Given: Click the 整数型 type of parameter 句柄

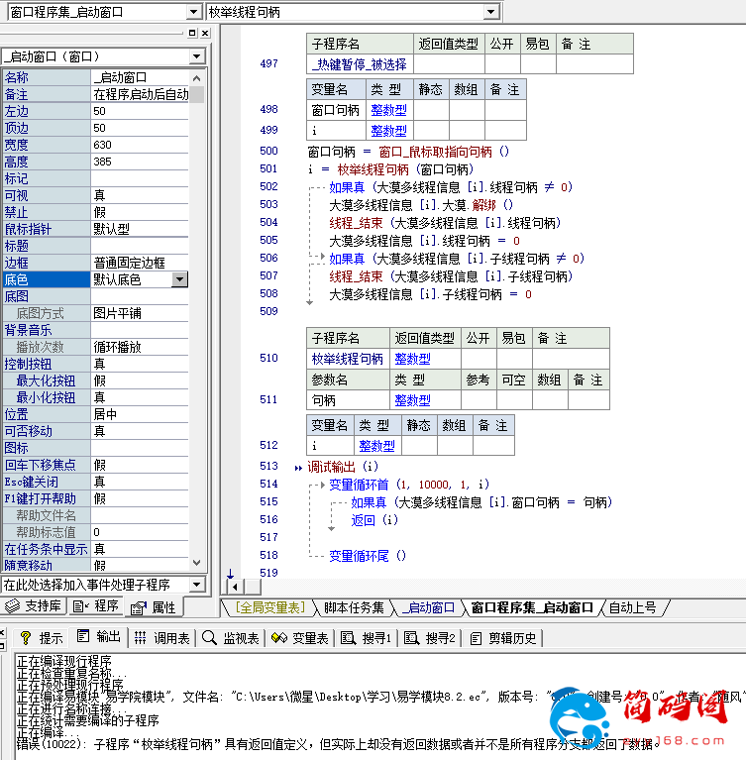Looking at the screenshot, I should (412, 400).
